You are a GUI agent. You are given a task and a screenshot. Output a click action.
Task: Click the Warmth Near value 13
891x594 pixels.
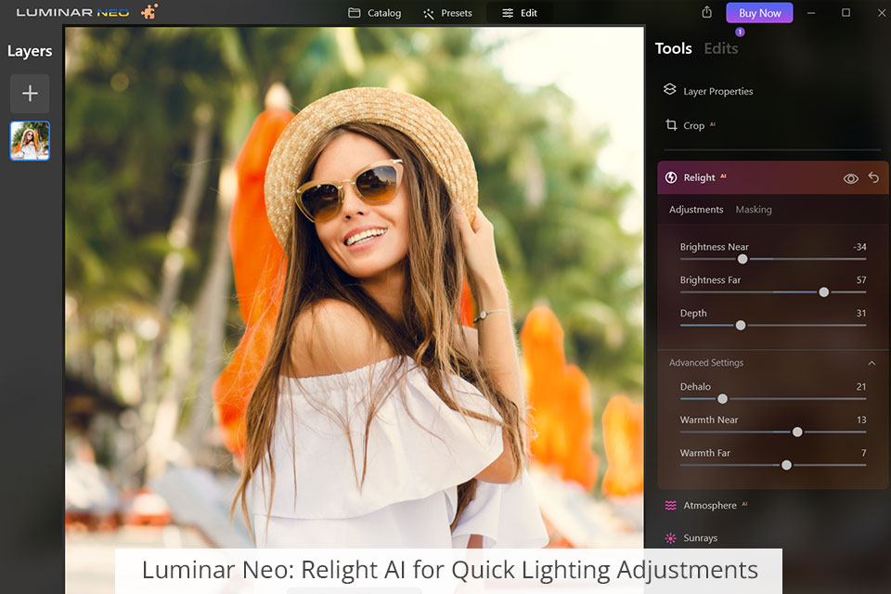pyautogui.click(x=861, y=420)
